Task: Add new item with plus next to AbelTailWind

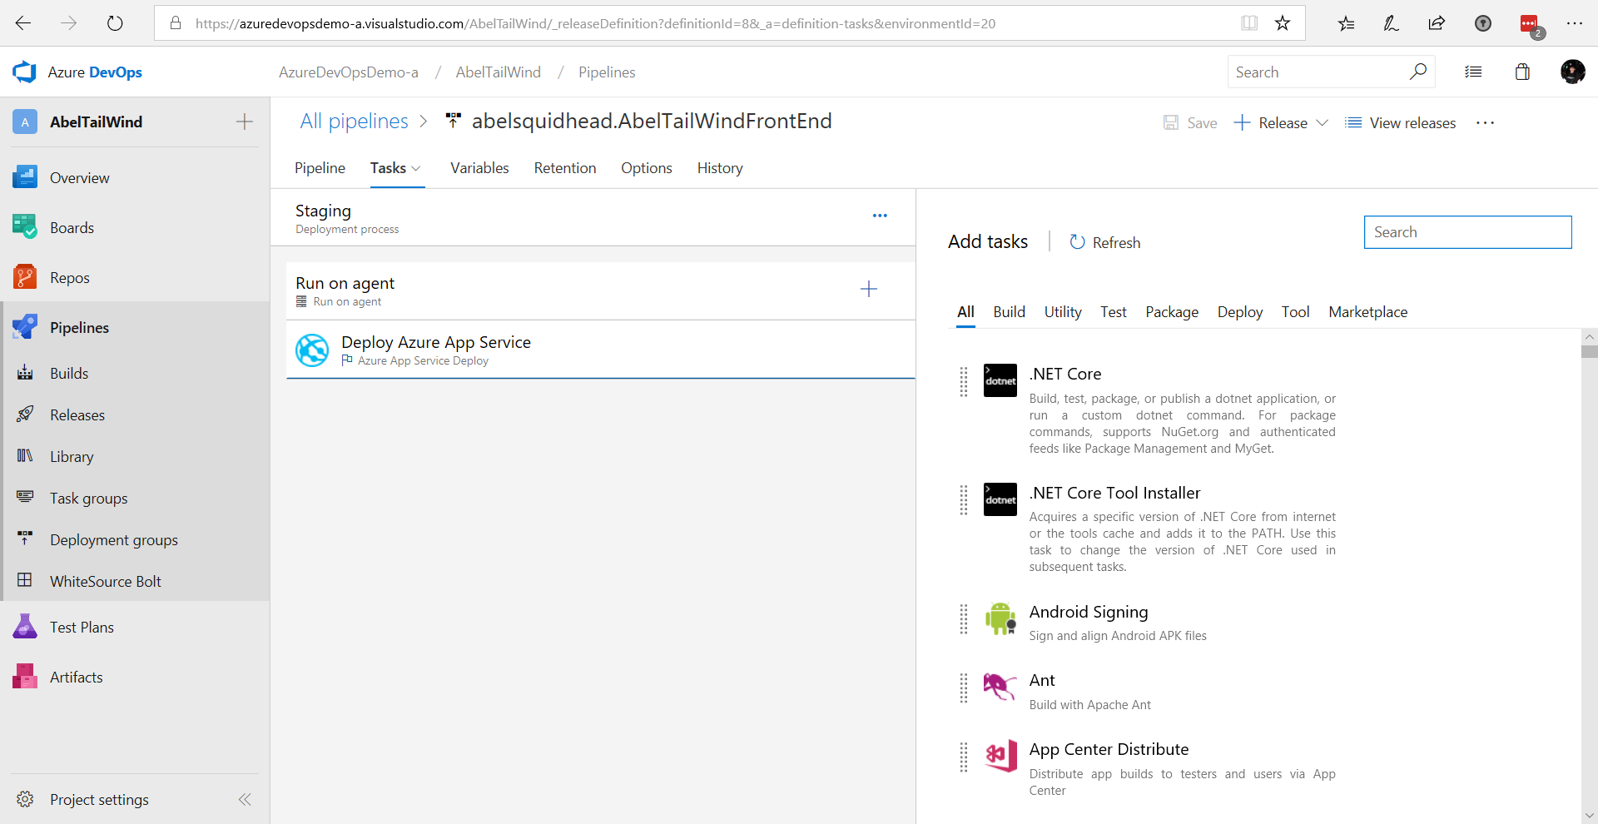Action: click(245, 122)
